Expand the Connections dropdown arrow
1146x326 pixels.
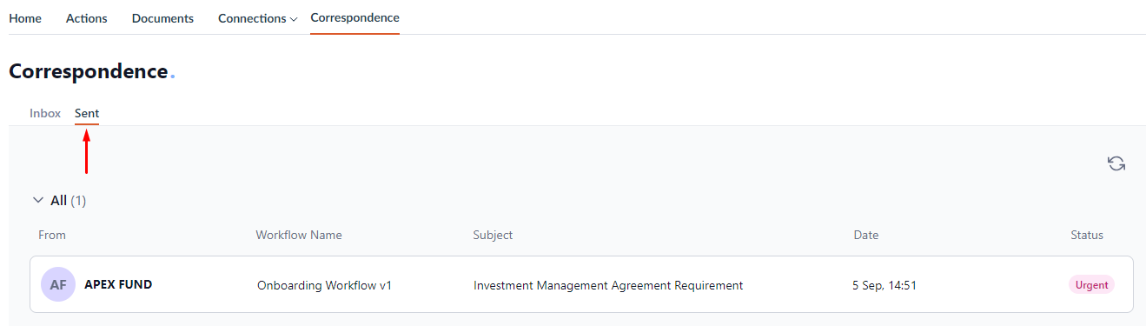294,19
